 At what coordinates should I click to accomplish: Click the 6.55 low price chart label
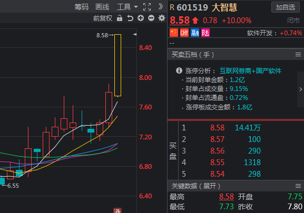coord(13,186)
